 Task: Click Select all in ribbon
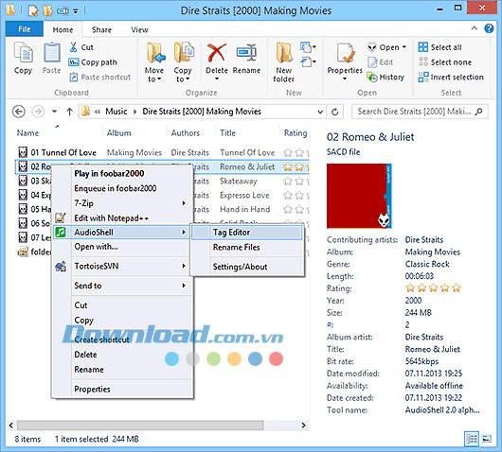point(439,47)
